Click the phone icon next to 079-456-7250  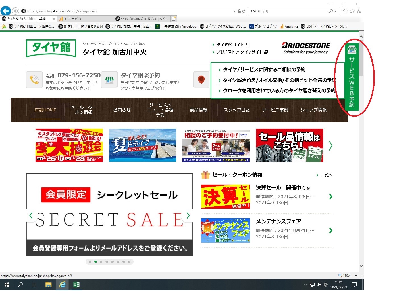click(x=34, y=80)
